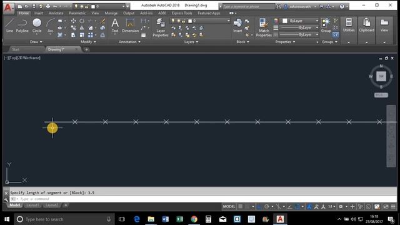
Task: Expand the Block panel
Action: pos(242,42)
